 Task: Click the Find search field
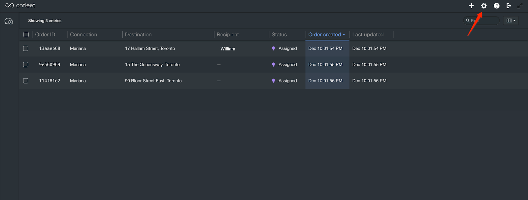point(481,20)
